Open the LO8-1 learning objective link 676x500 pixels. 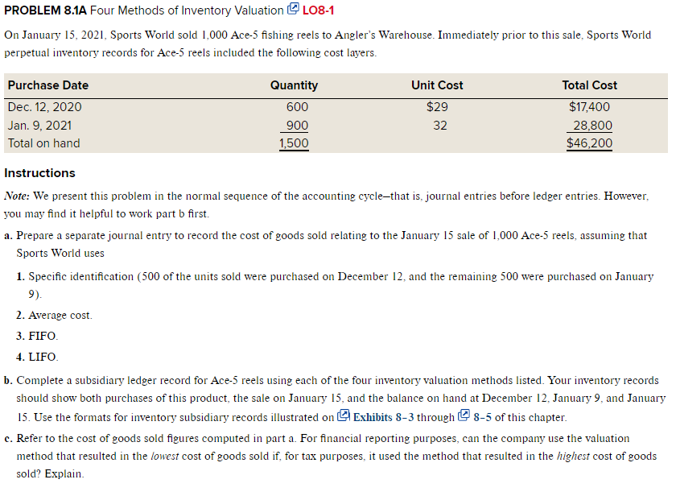coord(318,10)
